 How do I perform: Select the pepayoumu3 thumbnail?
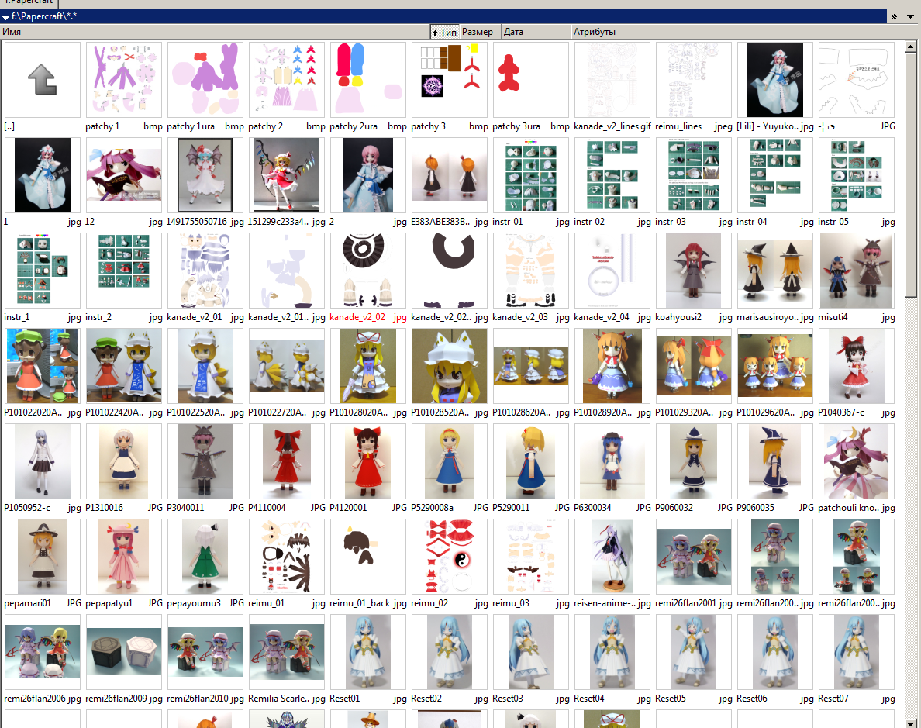(205, 557)
